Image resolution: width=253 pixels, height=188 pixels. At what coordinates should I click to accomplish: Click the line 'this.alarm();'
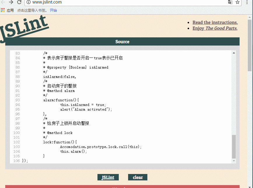tap(74, 152)
